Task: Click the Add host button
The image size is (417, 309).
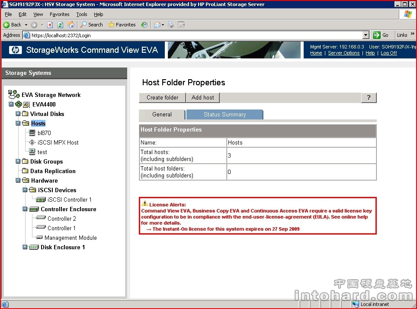Action: pos(202,98)
